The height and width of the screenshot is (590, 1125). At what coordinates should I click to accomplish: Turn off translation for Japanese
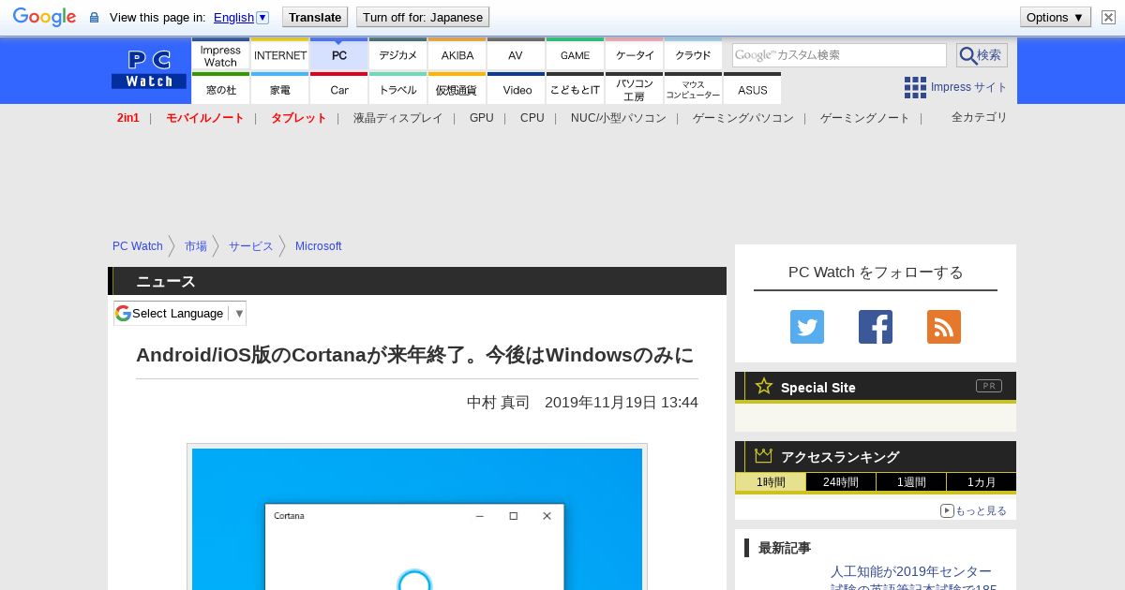423,17
